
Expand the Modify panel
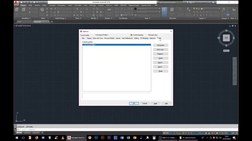(x=94, y=18)
